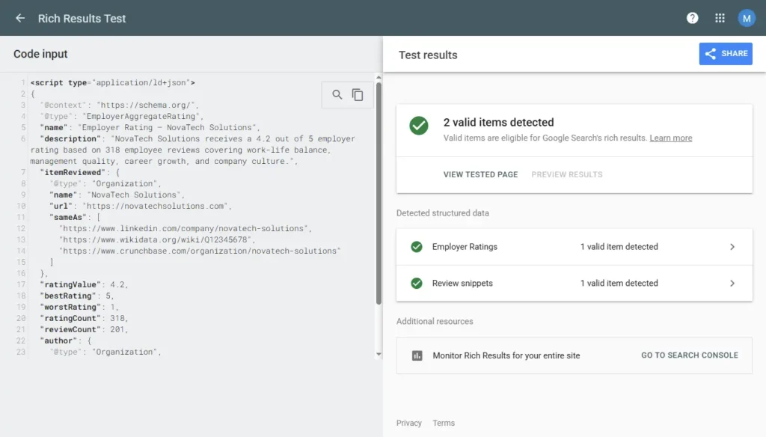
Task: Click the novatechsolutions.com url value
Action: pos(156,207)
